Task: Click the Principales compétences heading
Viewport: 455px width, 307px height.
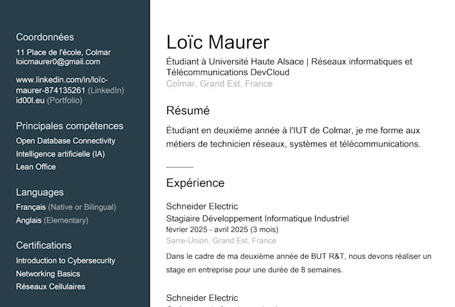Action: tap(70, 126)
